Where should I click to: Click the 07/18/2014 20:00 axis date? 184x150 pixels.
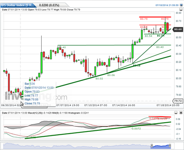(168, 105)
